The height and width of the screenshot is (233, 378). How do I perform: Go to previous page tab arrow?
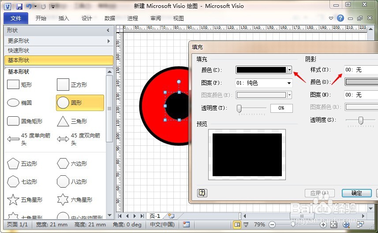tap(127, 216)
